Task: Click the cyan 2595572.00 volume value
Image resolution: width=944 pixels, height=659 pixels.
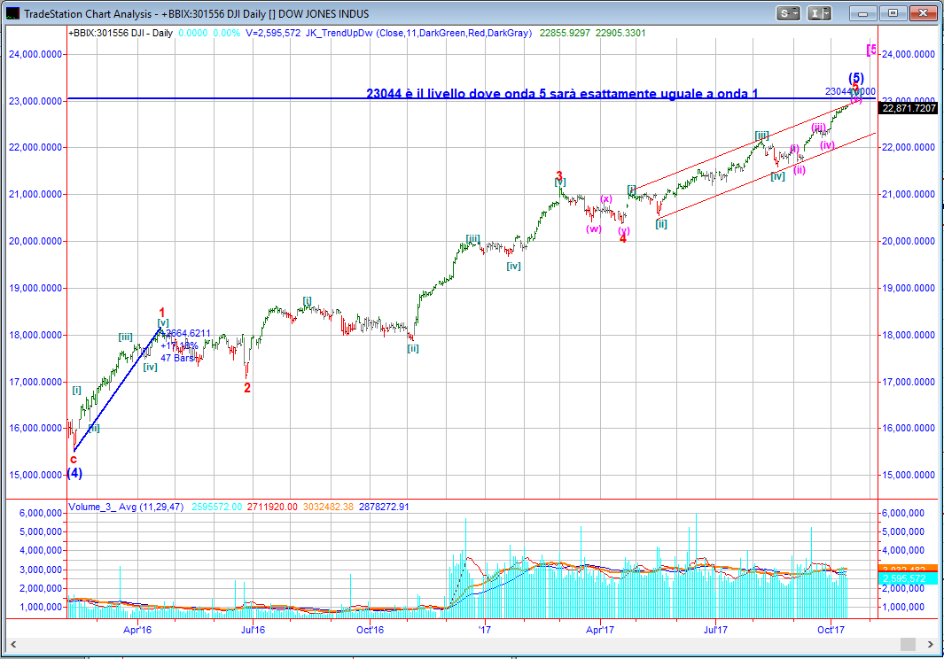Action: [217, 507]
